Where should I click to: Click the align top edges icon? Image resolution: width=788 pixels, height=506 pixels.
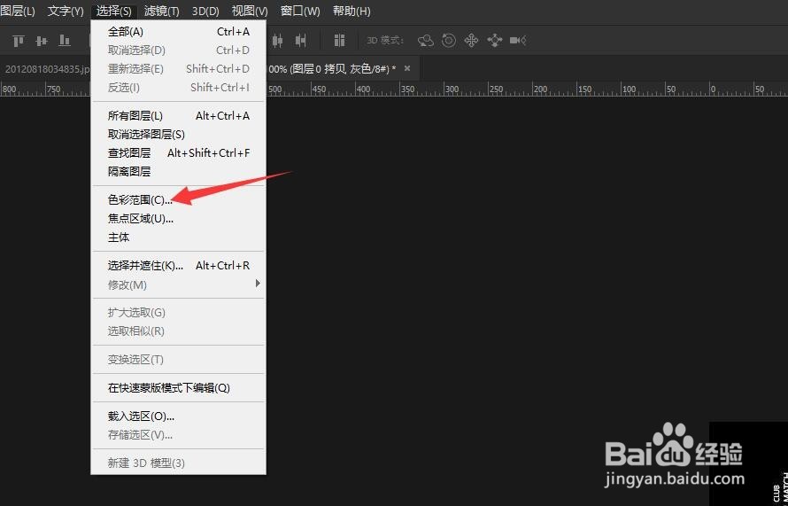[x=19, y=40]
